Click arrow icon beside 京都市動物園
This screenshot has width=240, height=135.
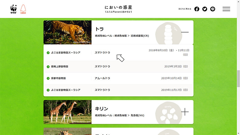coord(48,78)
